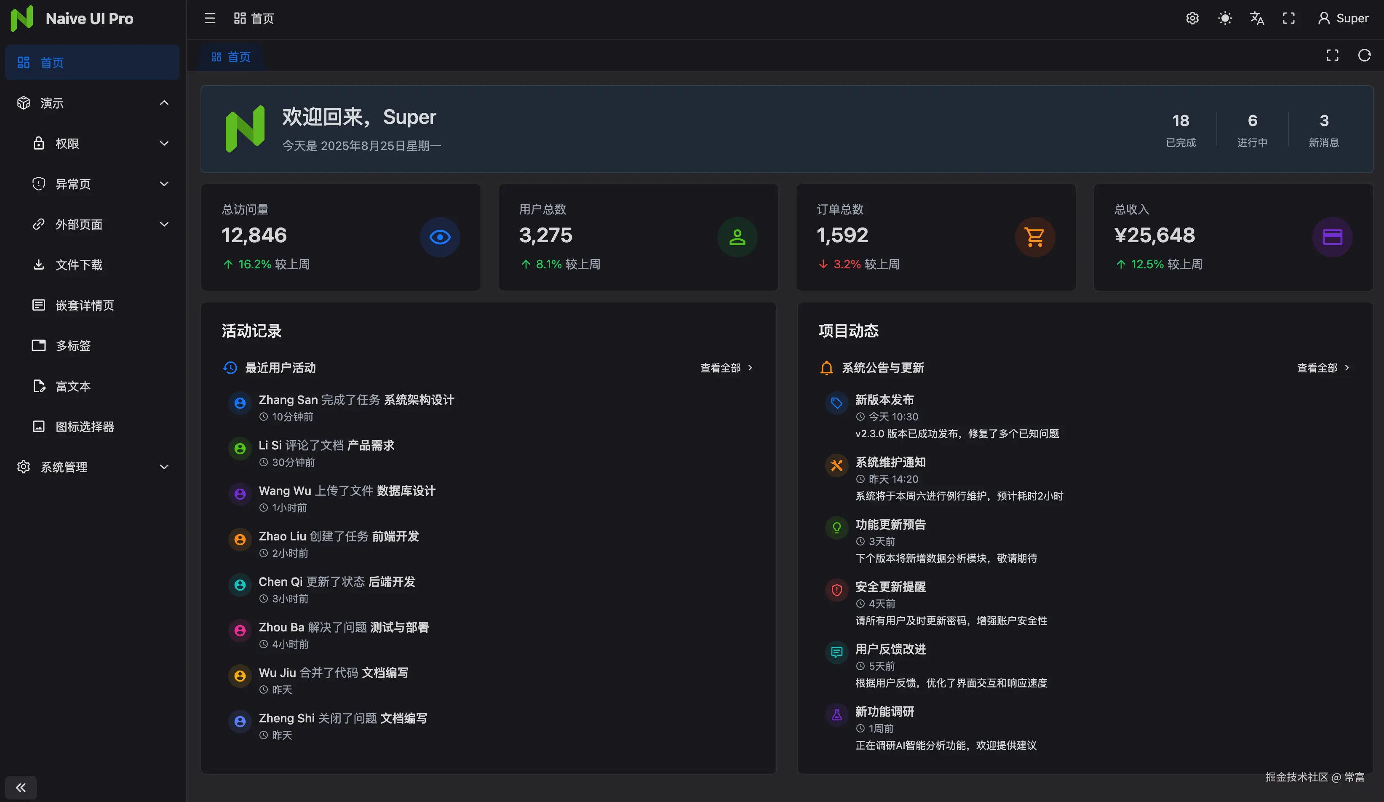The image size is (1384, 802).
Task: Switch to the 首页 tab
Action: (x=231, y=56)
